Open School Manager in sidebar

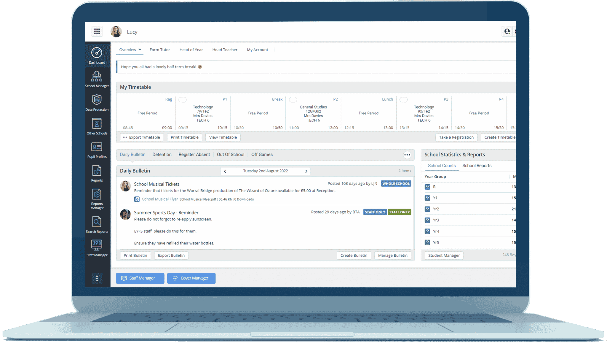(97, 79)
